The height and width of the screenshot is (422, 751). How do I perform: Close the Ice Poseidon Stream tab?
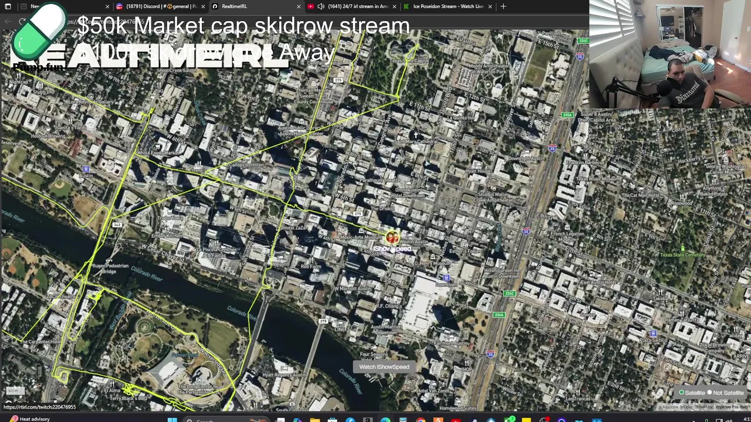(490, 6)
